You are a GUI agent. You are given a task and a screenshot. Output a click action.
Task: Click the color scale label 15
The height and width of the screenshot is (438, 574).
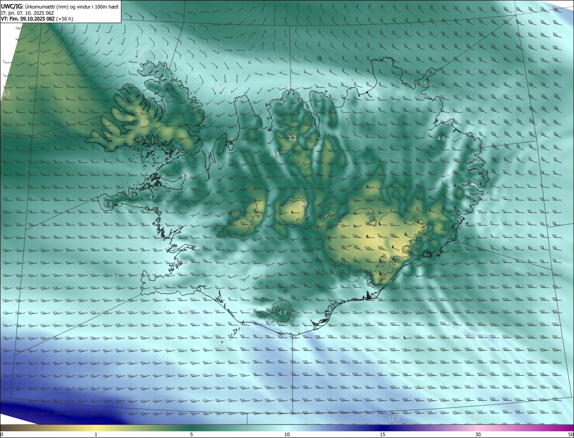[383, 434]
